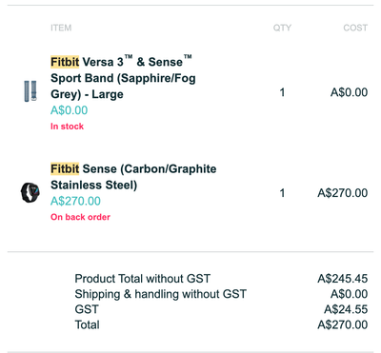This screenshot has height=353, width=381.
Task: Click the A$270.00 cost in Fitbit Sense row
Action: point(343,193)
